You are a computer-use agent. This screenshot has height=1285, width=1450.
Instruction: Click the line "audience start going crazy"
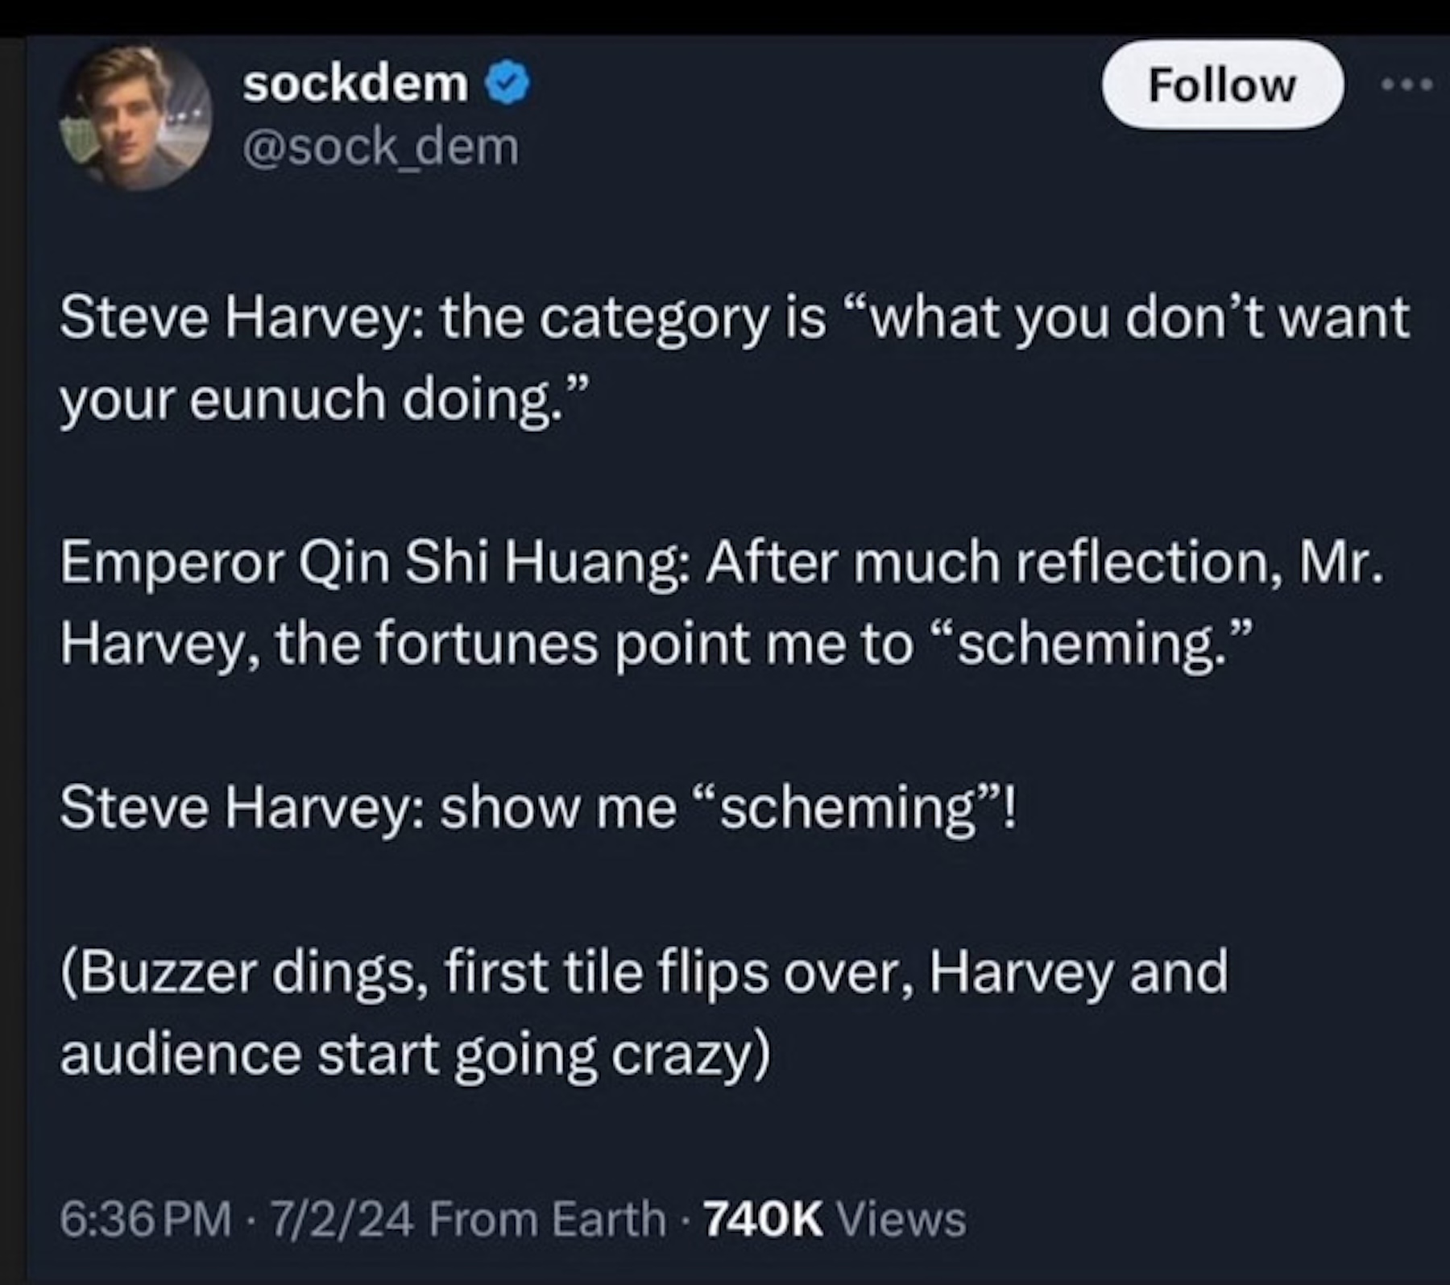(x=413, y=1055)
